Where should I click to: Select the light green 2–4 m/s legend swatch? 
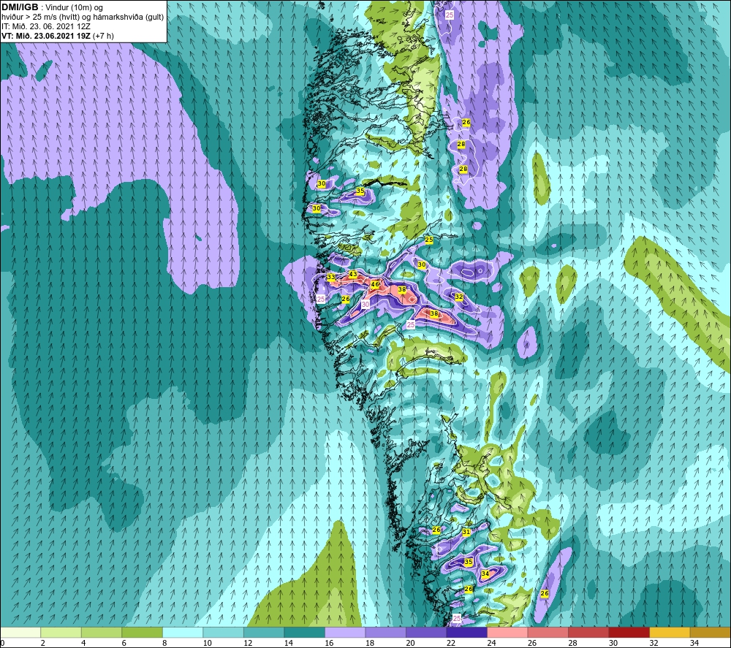(61, 633)
